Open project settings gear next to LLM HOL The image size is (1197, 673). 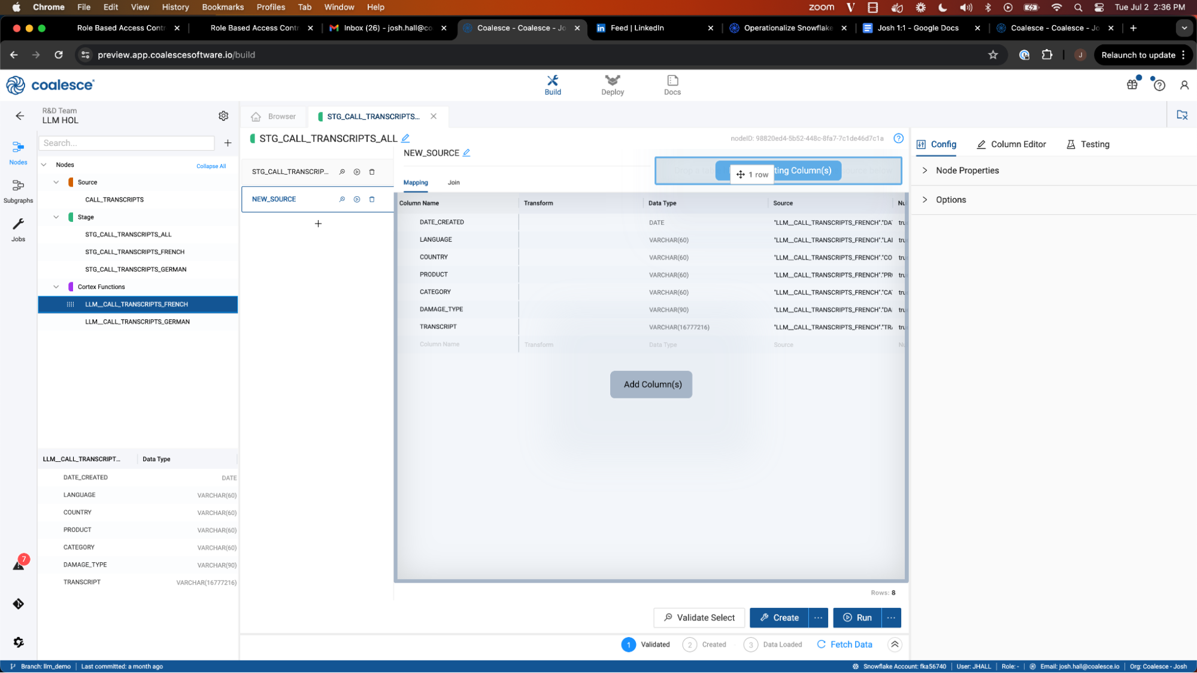pyautogui.click(x=223, y=115)
